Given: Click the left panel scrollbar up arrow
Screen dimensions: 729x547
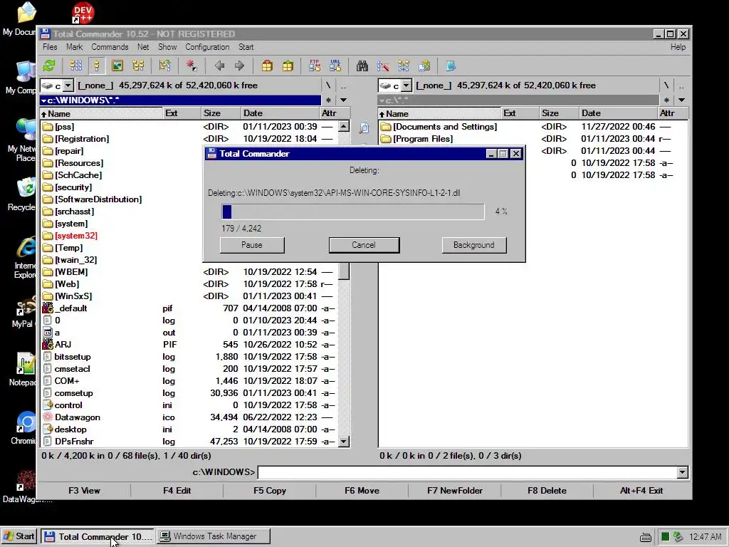Looking at the screenshot, I should point(344,127).
